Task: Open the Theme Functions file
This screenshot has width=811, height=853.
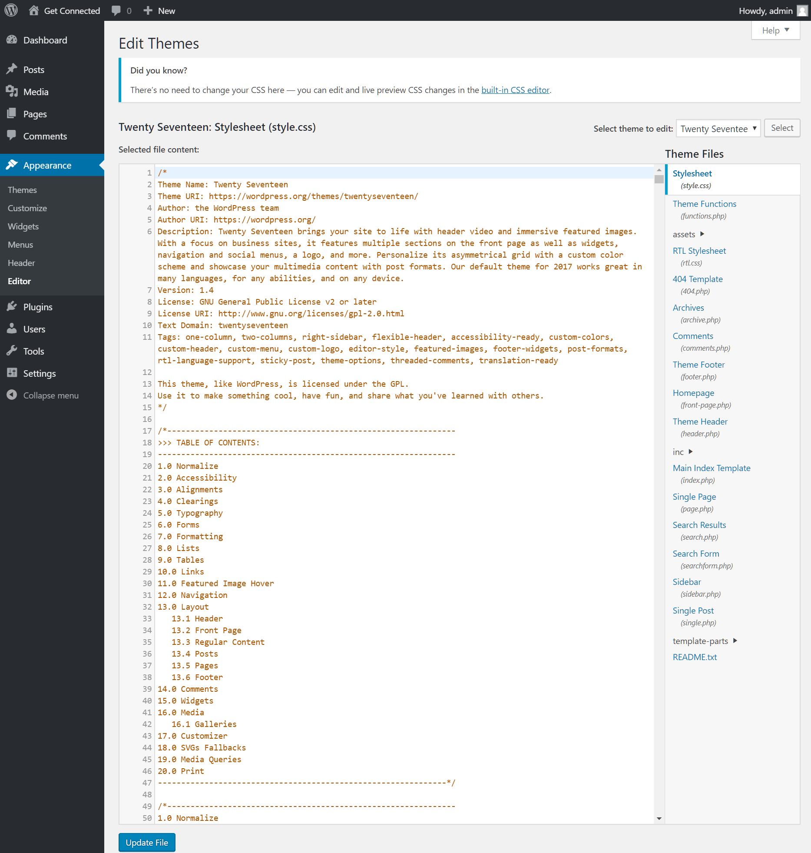Action: pyautogui.click(x=705, y=204)
